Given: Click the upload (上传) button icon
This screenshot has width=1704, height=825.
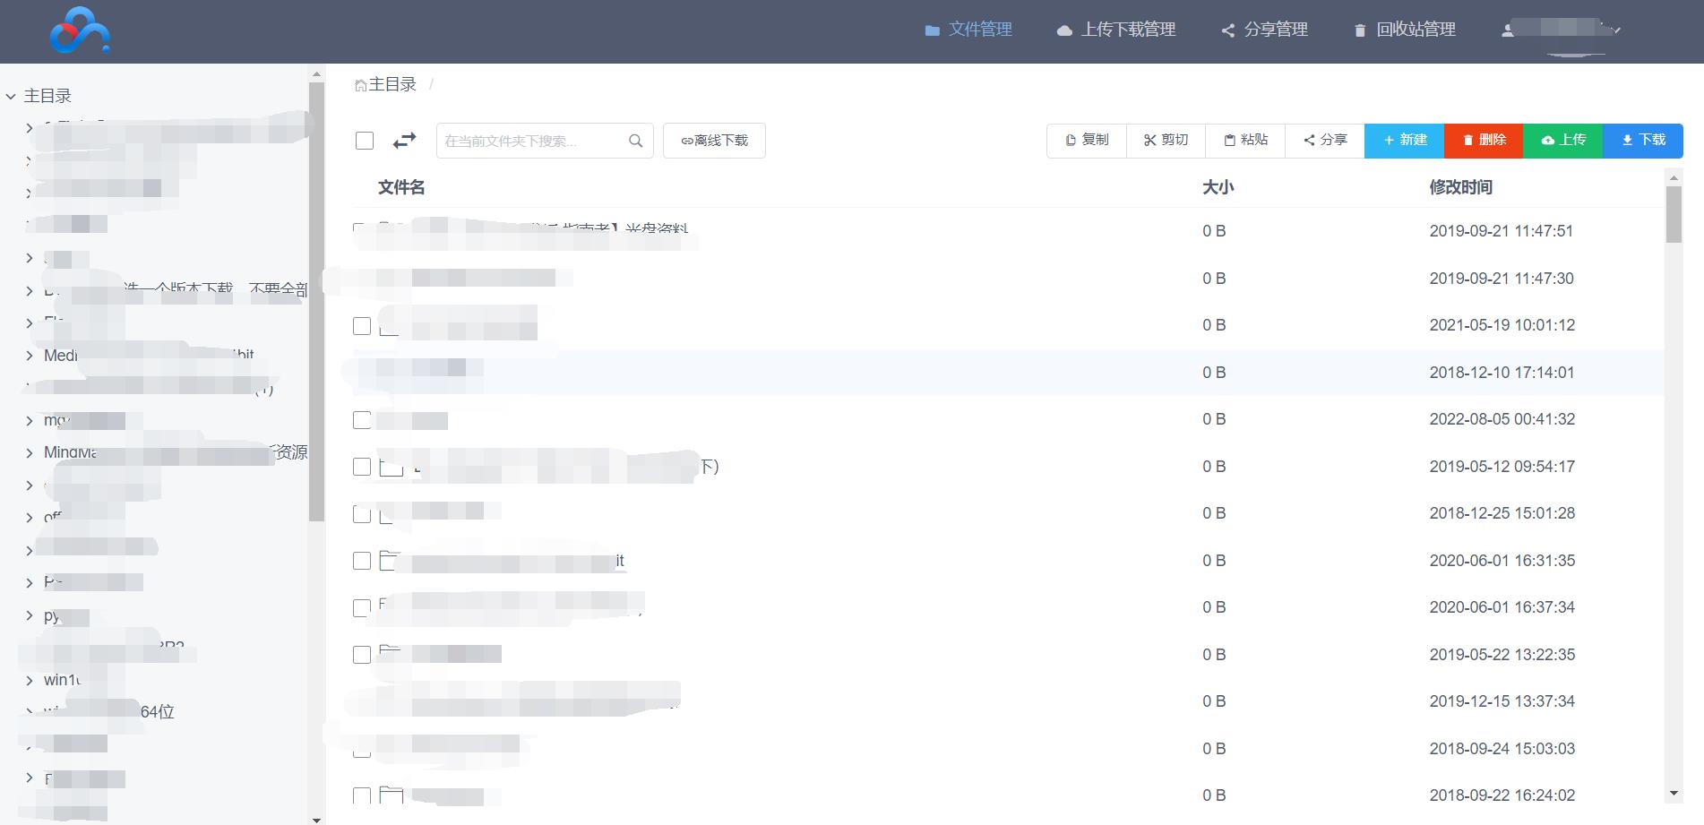Looking at the screenshot, I should pyautogui.click(x=1547, y=140).
